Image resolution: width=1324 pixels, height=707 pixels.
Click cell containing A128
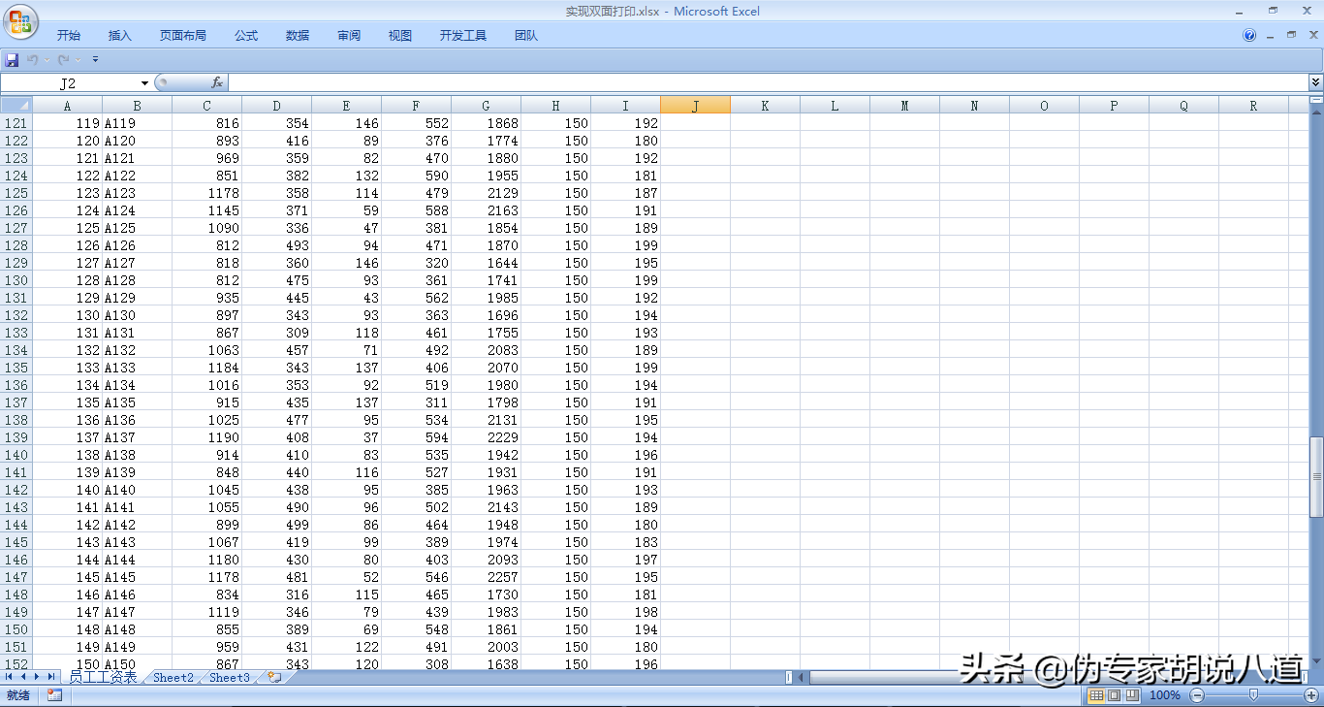pyautogui.click(x=137, y=280)
